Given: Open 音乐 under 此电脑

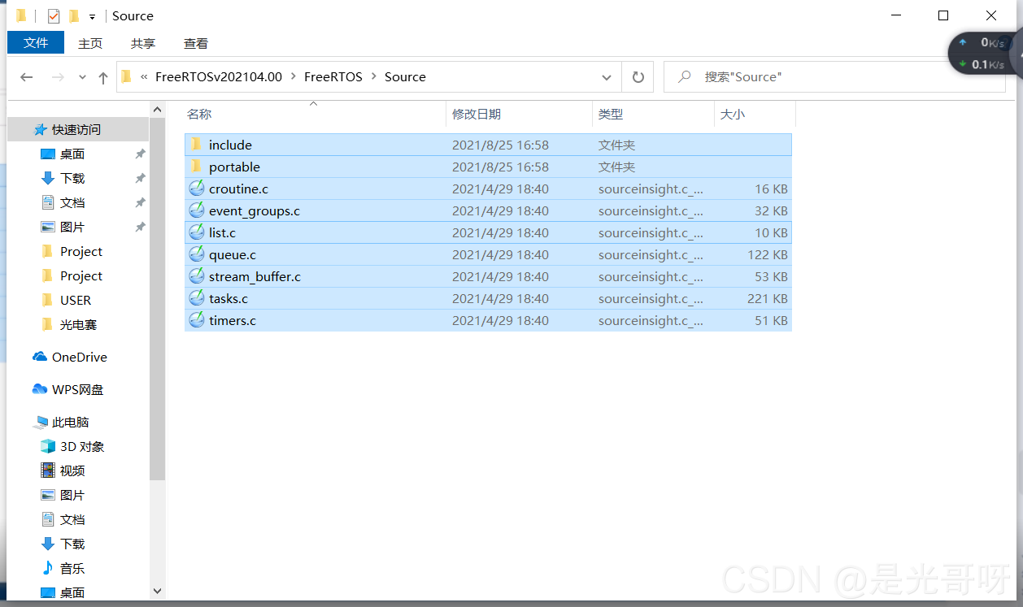Looking at the screenshot, I should [72, 568].
